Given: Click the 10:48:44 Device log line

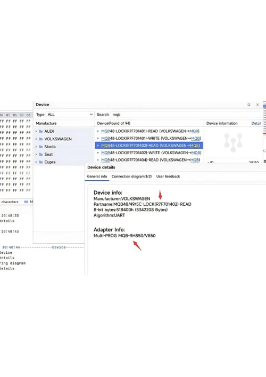Looking at the screenshot, I should [x=43, y=247].
